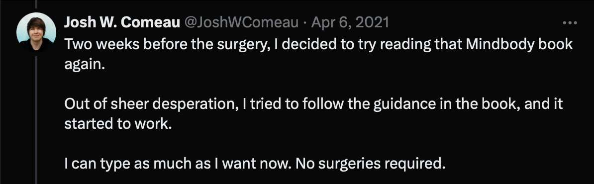Open the Josh W. Comeau display name link
This screenshot has height=184, width=594.
click(122, 23)
